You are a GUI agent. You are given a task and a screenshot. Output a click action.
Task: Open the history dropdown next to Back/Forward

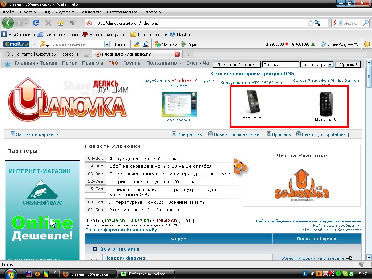(26, 23)
